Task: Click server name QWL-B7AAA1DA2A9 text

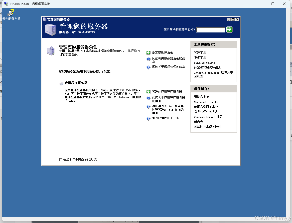Action: (x=83, y=32)
